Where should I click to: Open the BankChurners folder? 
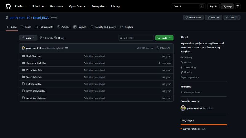[34, 56]
